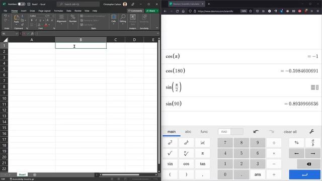
Task: Click the cos key
Action: [x=186, y=164]
